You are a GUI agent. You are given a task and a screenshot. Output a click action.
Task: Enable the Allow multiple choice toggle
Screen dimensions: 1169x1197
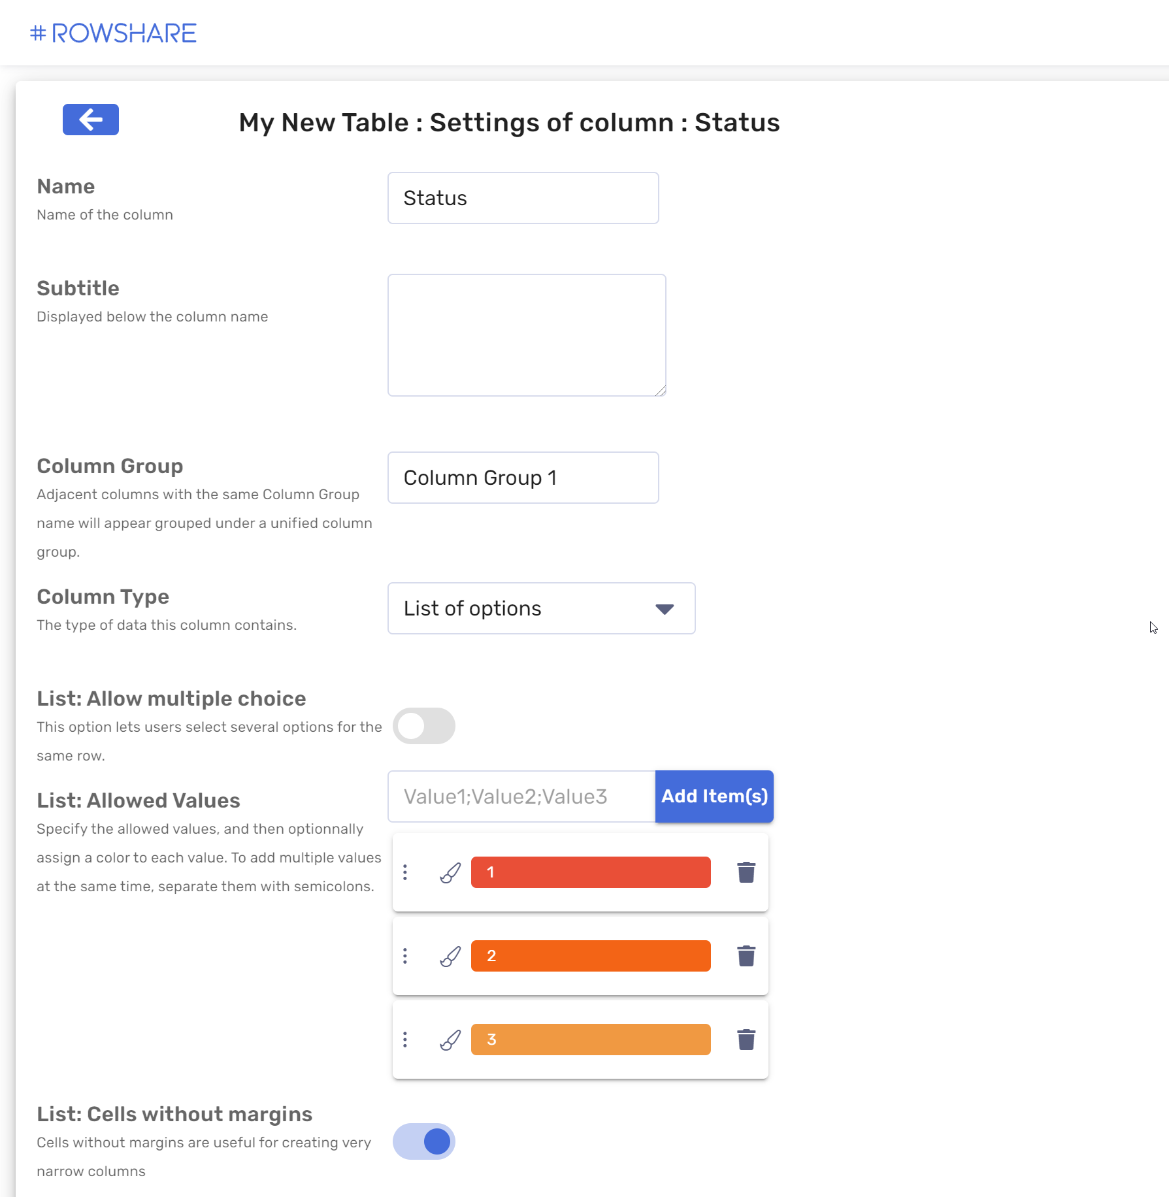click(424, 726)
